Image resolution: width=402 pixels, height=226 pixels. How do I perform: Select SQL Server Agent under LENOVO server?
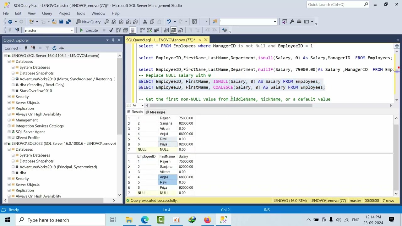click(x=30, y=132)
